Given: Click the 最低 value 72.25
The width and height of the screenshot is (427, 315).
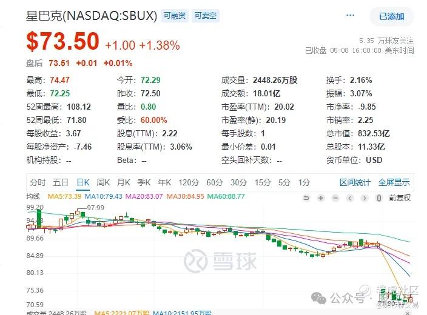Looking at the screenshot, I should pos(60,93).
